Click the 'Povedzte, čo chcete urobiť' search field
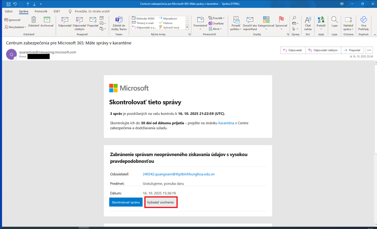 coord(92,11)
